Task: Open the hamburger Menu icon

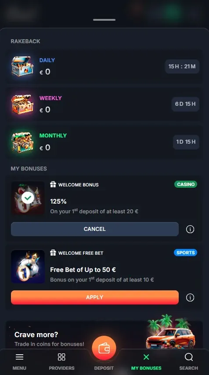Action: click(x=19, y=357)
